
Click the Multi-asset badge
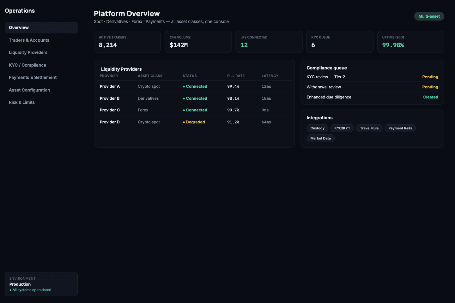coord(429,16)
